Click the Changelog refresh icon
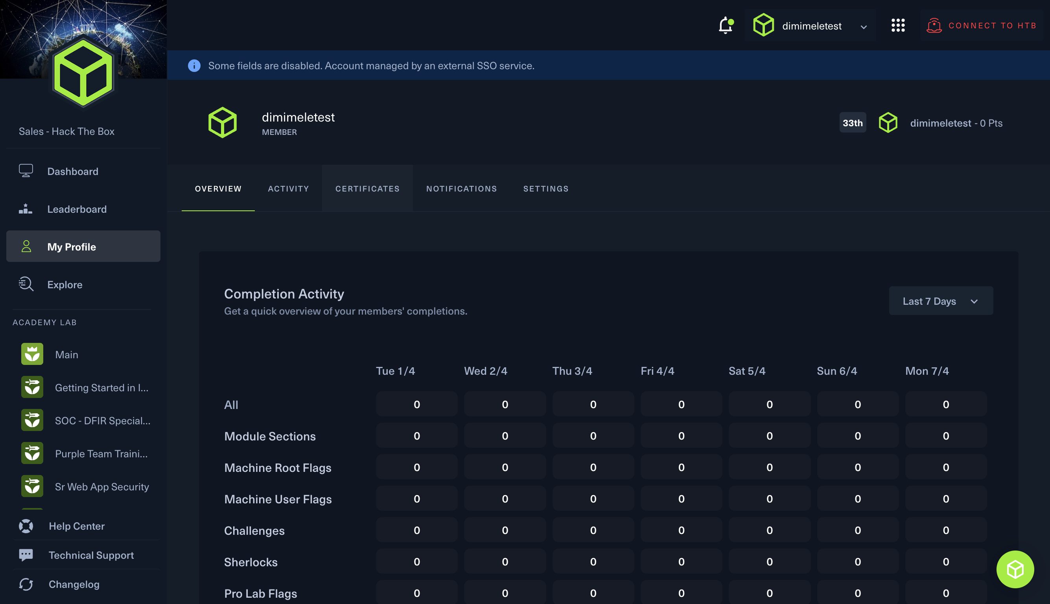This screenshot has height=604, width=1050. 26,584
